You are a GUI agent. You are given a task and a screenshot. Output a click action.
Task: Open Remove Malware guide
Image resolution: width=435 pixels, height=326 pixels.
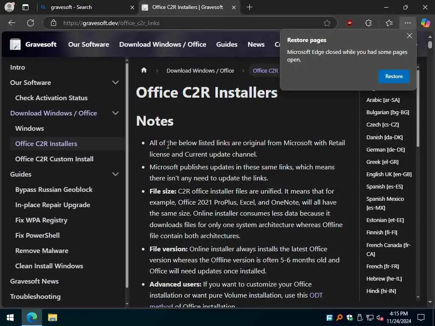pos(42,250)
